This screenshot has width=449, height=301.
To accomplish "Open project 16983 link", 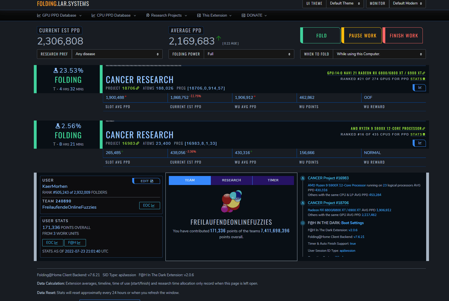I will (131, 143).
